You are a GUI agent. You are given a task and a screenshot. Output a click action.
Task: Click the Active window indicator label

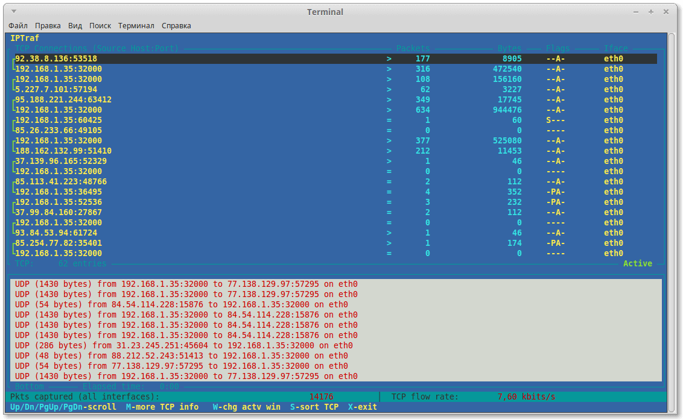(637, 263)
